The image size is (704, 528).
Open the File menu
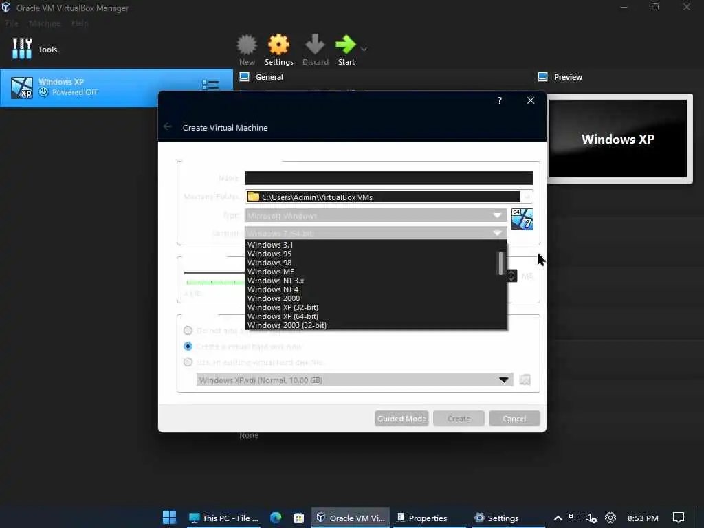click(x=12, y=23)
